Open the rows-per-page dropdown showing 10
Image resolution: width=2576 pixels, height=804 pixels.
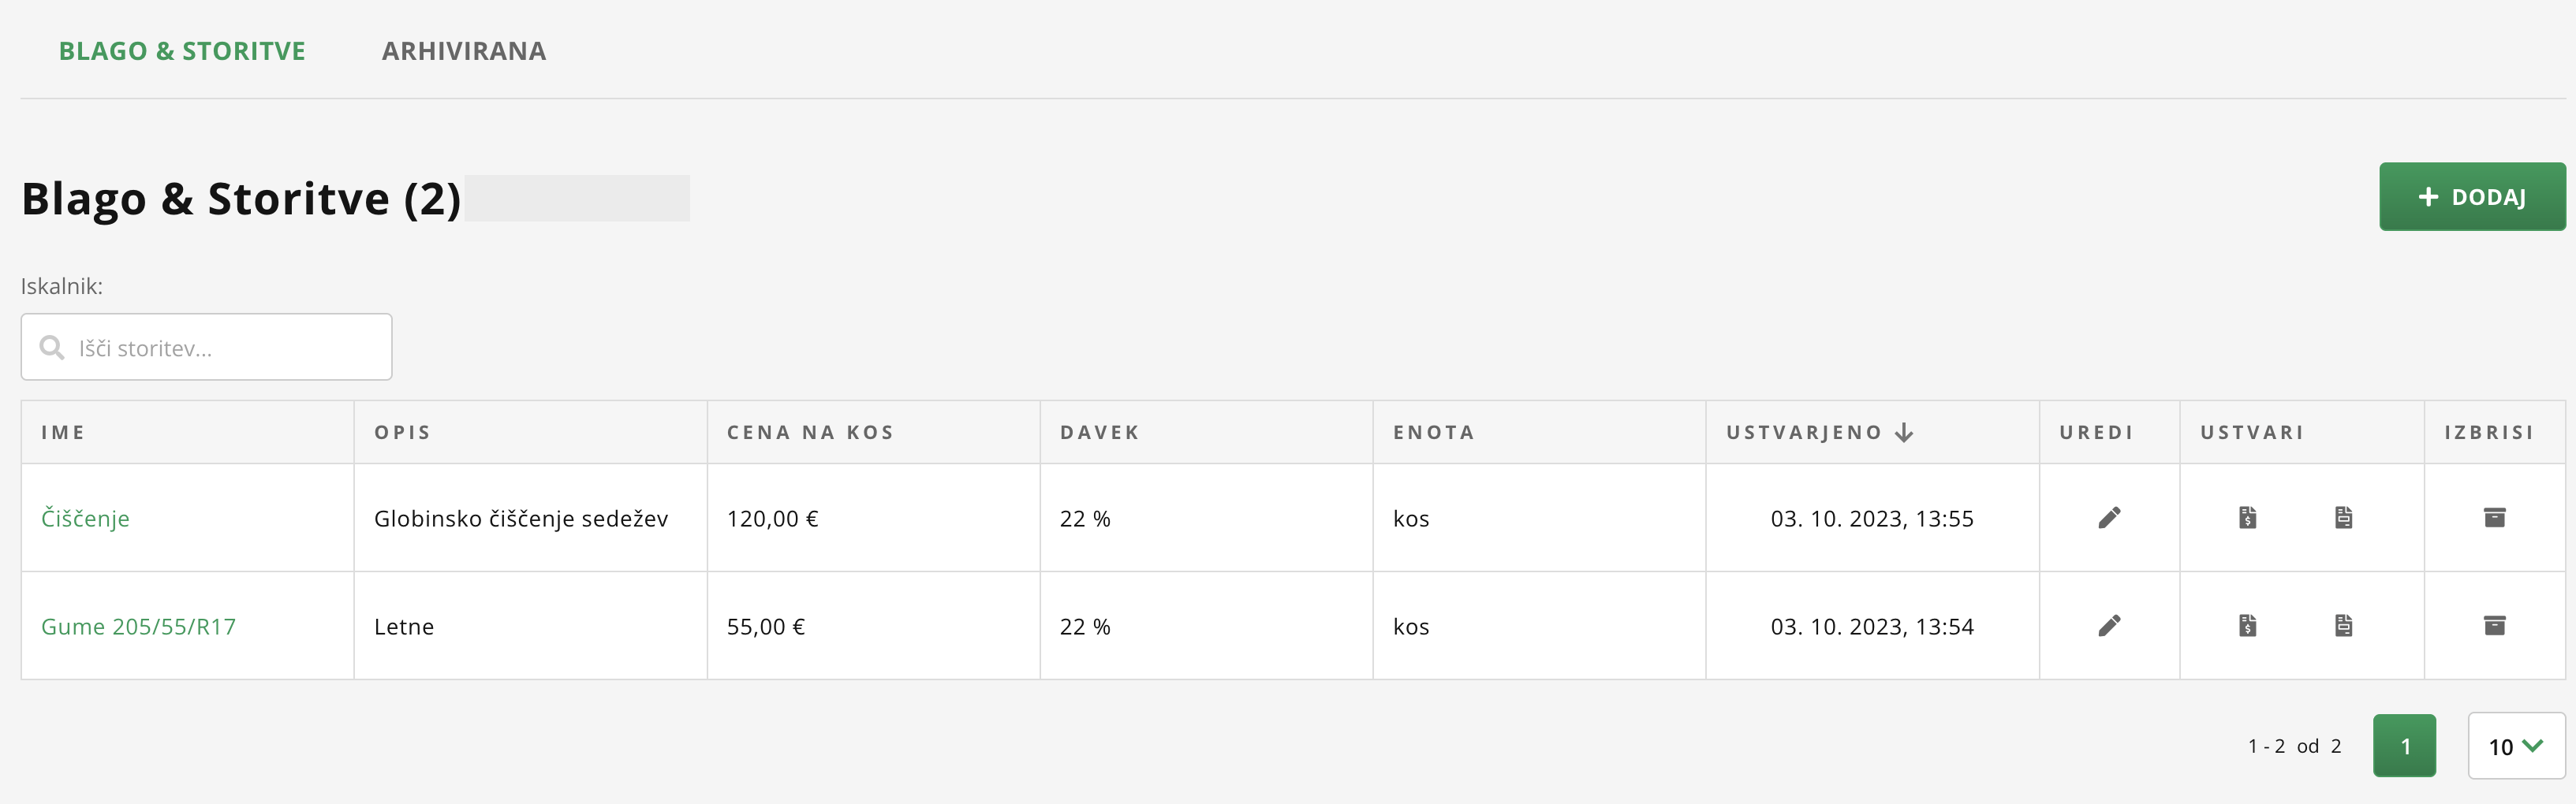2515,746
